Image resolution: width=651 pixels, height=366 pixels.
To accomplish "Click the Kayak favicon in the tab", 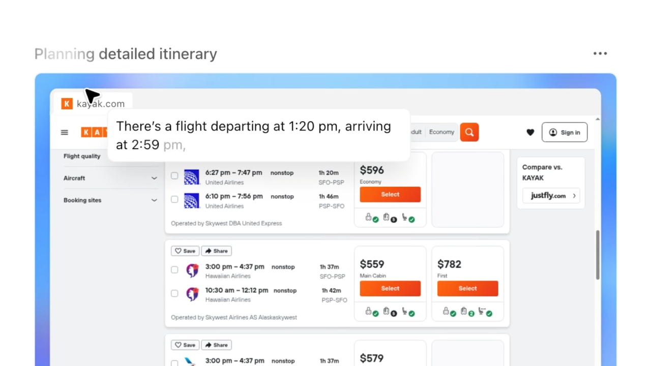I will tap(67, 104).
